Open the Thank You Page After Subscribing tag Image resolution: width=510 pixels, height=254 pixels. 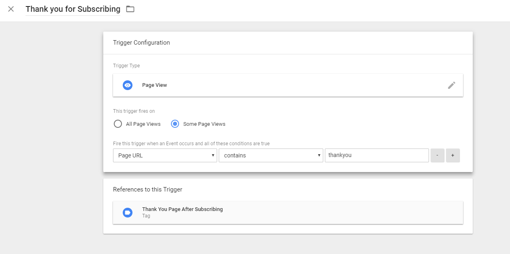click(182, 209)
